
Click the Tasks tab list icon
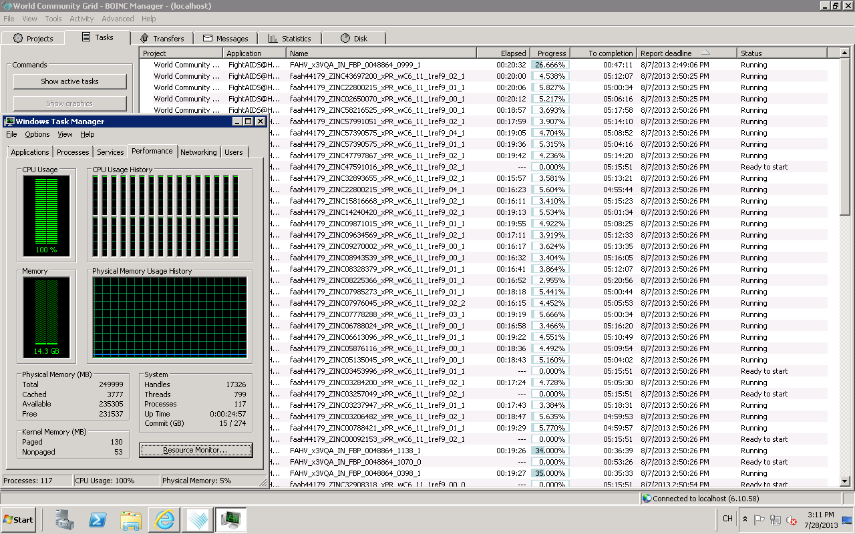(86, 37)
